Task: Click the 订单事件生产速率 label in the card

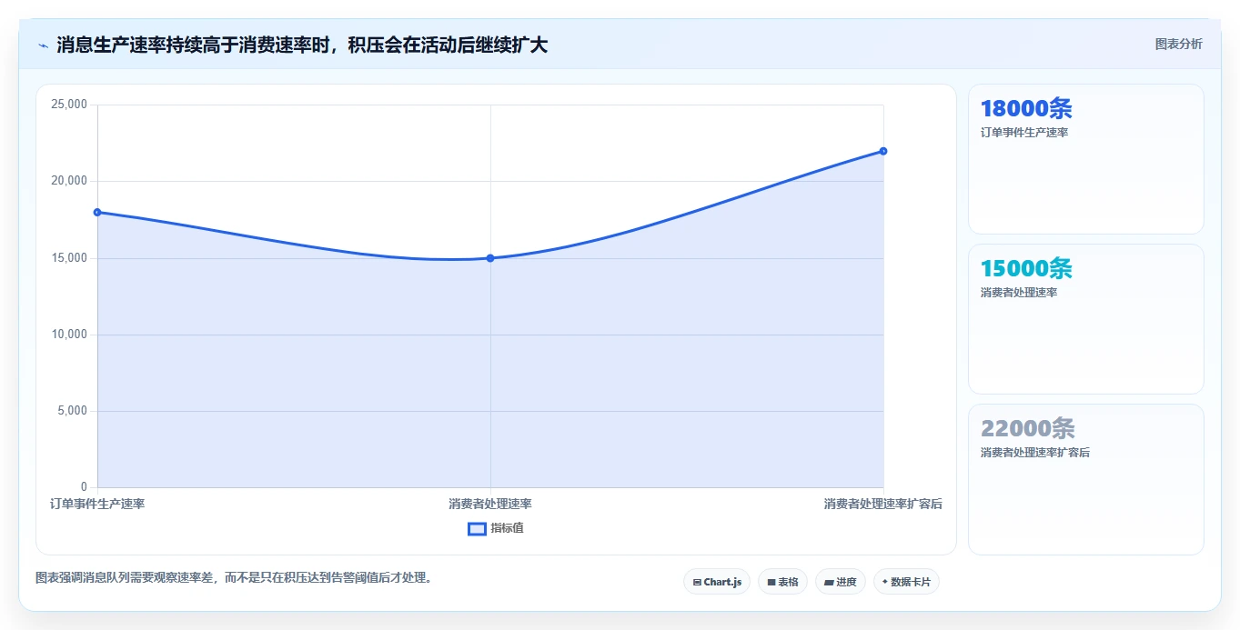Action: (x=1024, y=133)
